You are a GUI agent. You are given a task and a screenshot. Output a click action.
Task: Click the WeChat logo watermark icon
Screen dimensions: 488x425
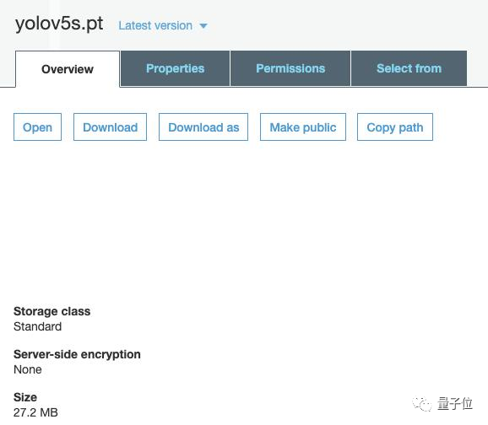(422, 404)
